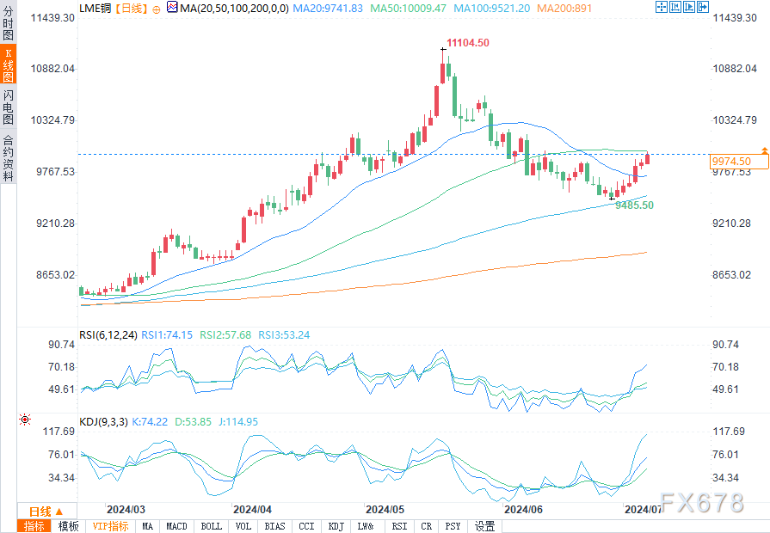Screen dimensions: 770x533
Task: Click the orange price marker arrow above 9974.50
Action: pyautogui.click(x=765, y=150)
